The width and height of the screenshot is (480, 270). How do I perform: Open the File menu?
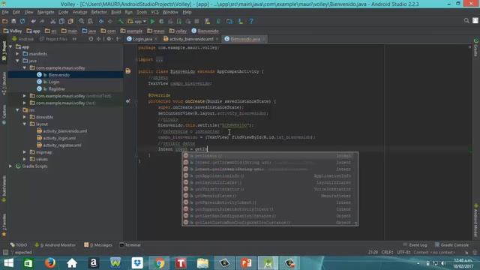pyautogui.click(x=5, y=12)
